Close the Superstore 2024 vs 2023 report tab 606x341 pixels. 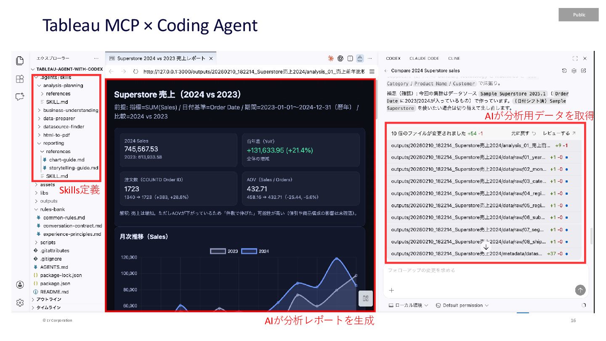pos(211,58)
